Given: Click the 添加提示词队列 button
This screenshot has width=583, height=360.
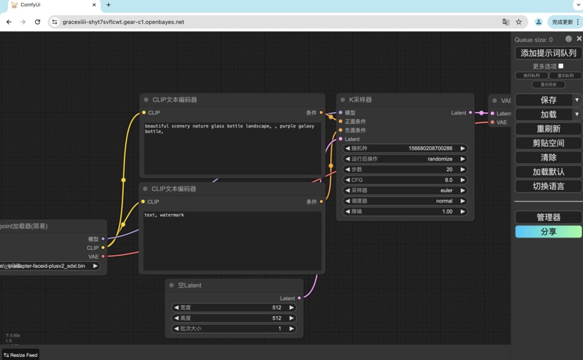Looking at the screenshot, I should [548, 53].
